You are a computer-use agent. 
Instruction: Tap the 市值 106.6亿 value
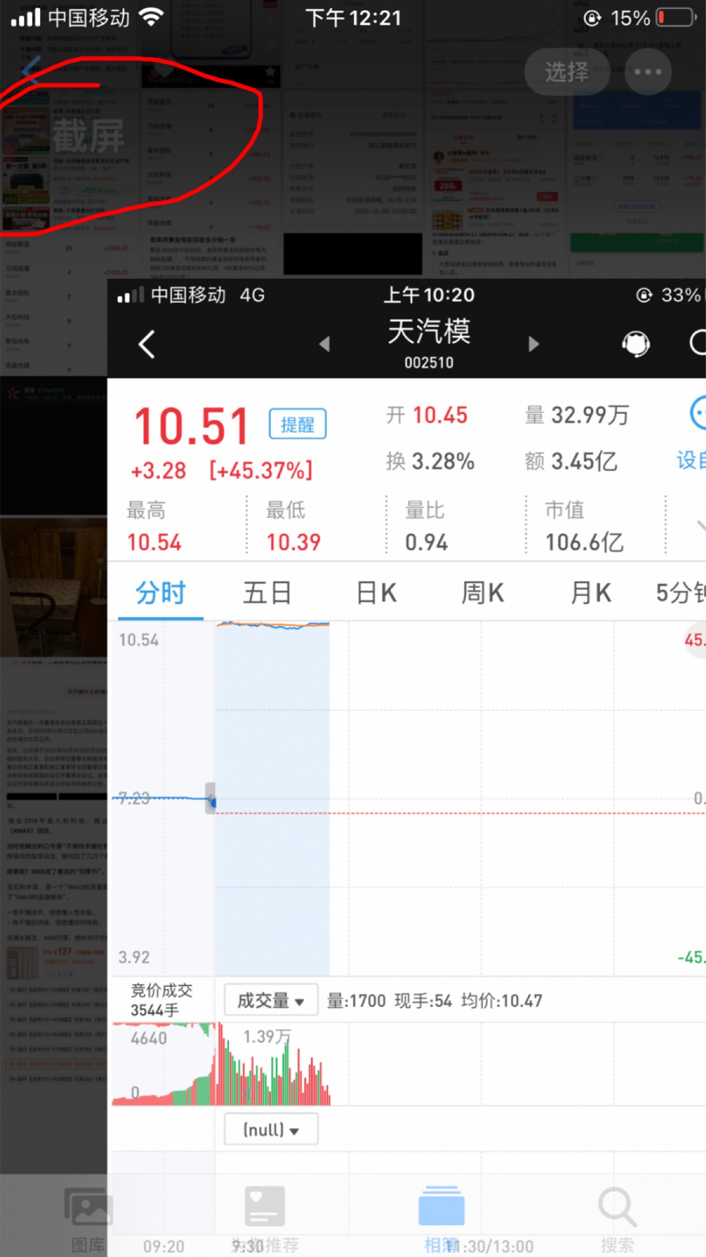584,542
